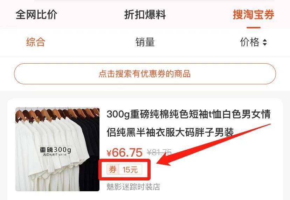
Task: Switch to 全网比价 tab
Action: click(x=36, y=14)
